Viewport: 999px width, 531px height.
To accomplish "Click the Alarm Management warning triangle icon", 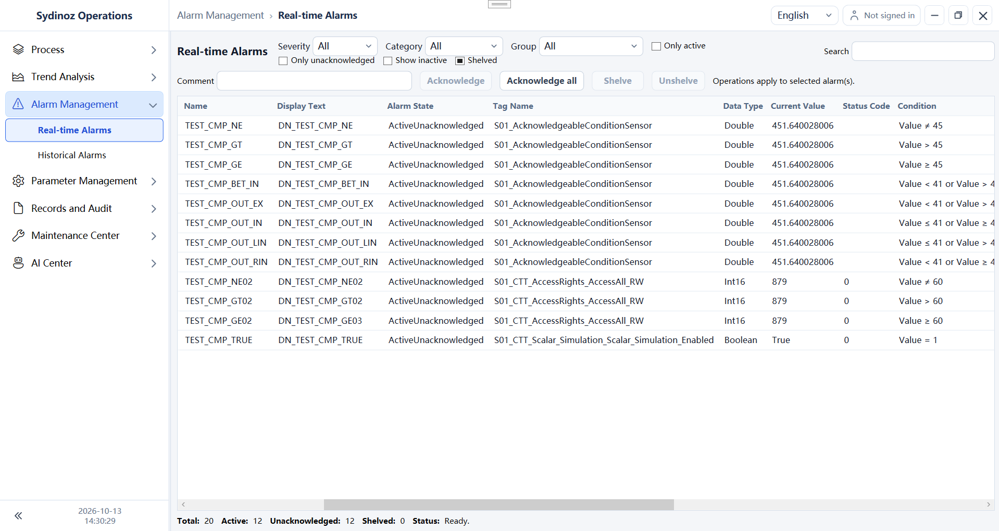I will coord(18,104).
